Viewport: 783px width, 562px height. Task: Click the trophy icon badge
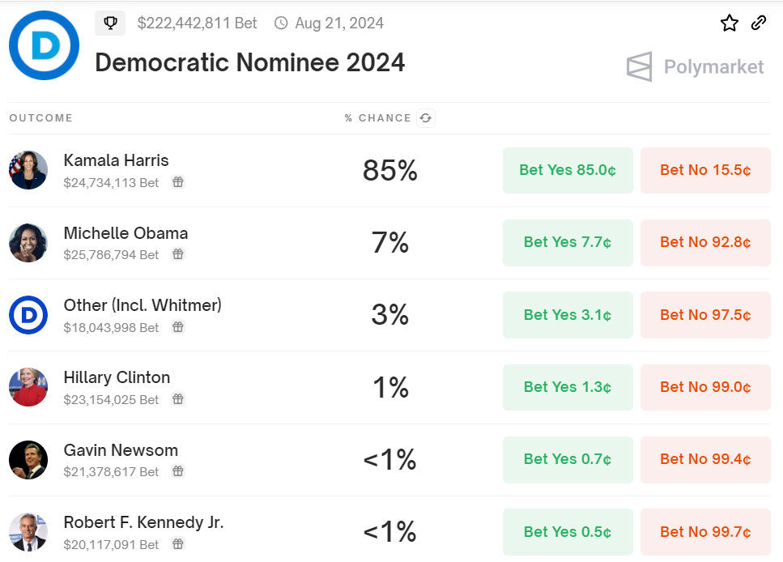click(x=110, y=23)
